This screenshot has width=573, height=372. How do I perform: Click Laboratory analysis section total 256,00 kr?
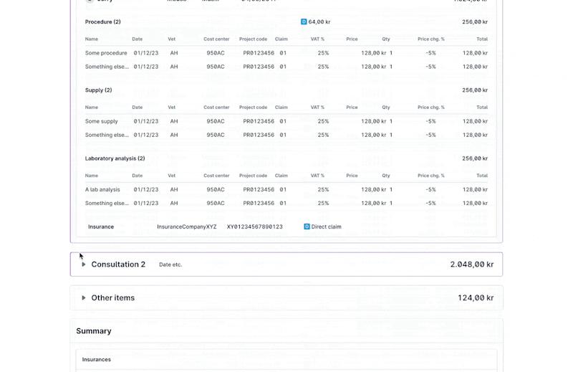click(475, 158)
